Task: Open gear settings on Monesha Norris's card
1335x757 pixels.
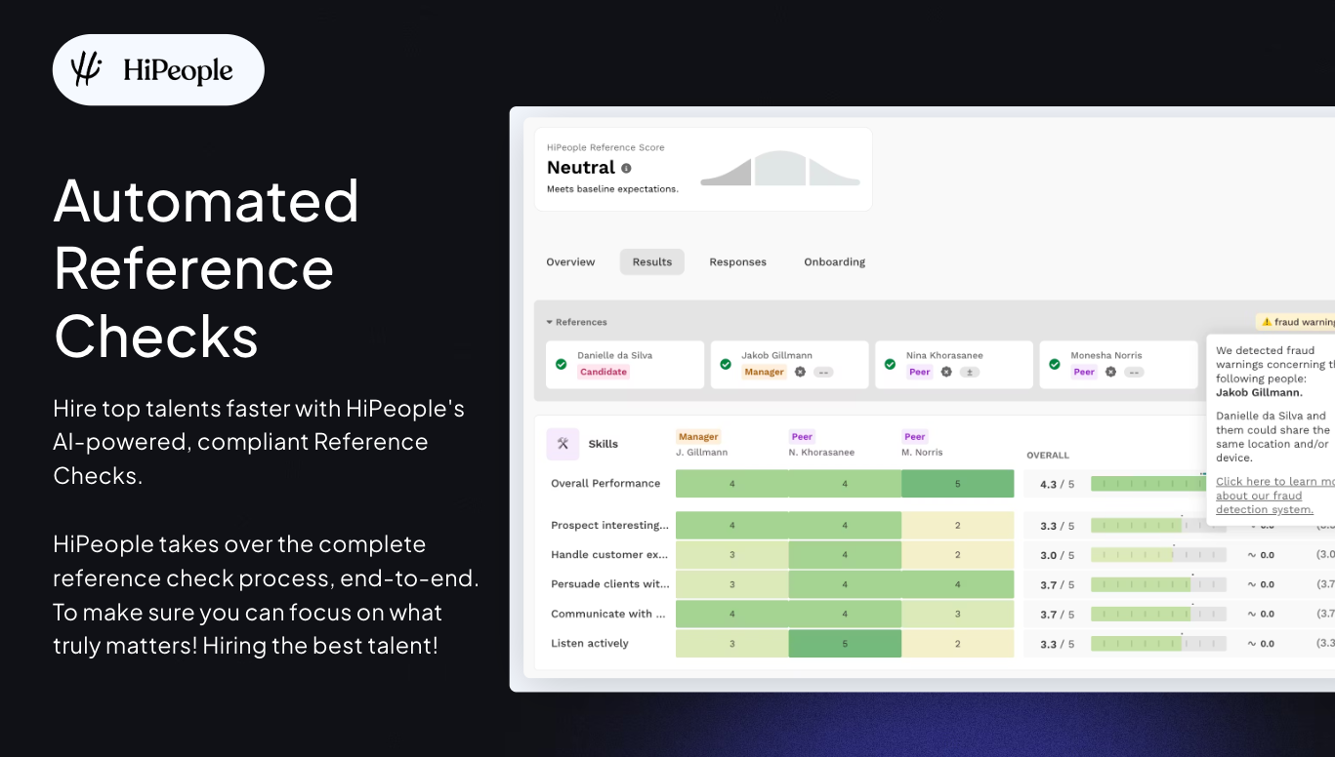Action: (1109, 372)
